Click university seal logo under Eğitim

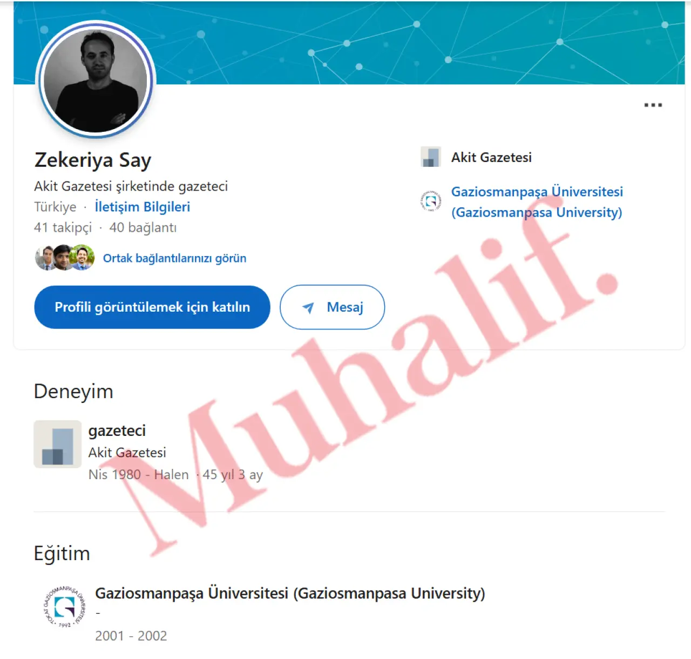pyautogui.click(x=64, y=607)
